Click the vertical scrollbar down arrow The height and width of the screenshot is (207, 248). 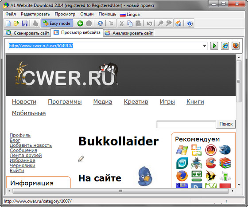239,185
